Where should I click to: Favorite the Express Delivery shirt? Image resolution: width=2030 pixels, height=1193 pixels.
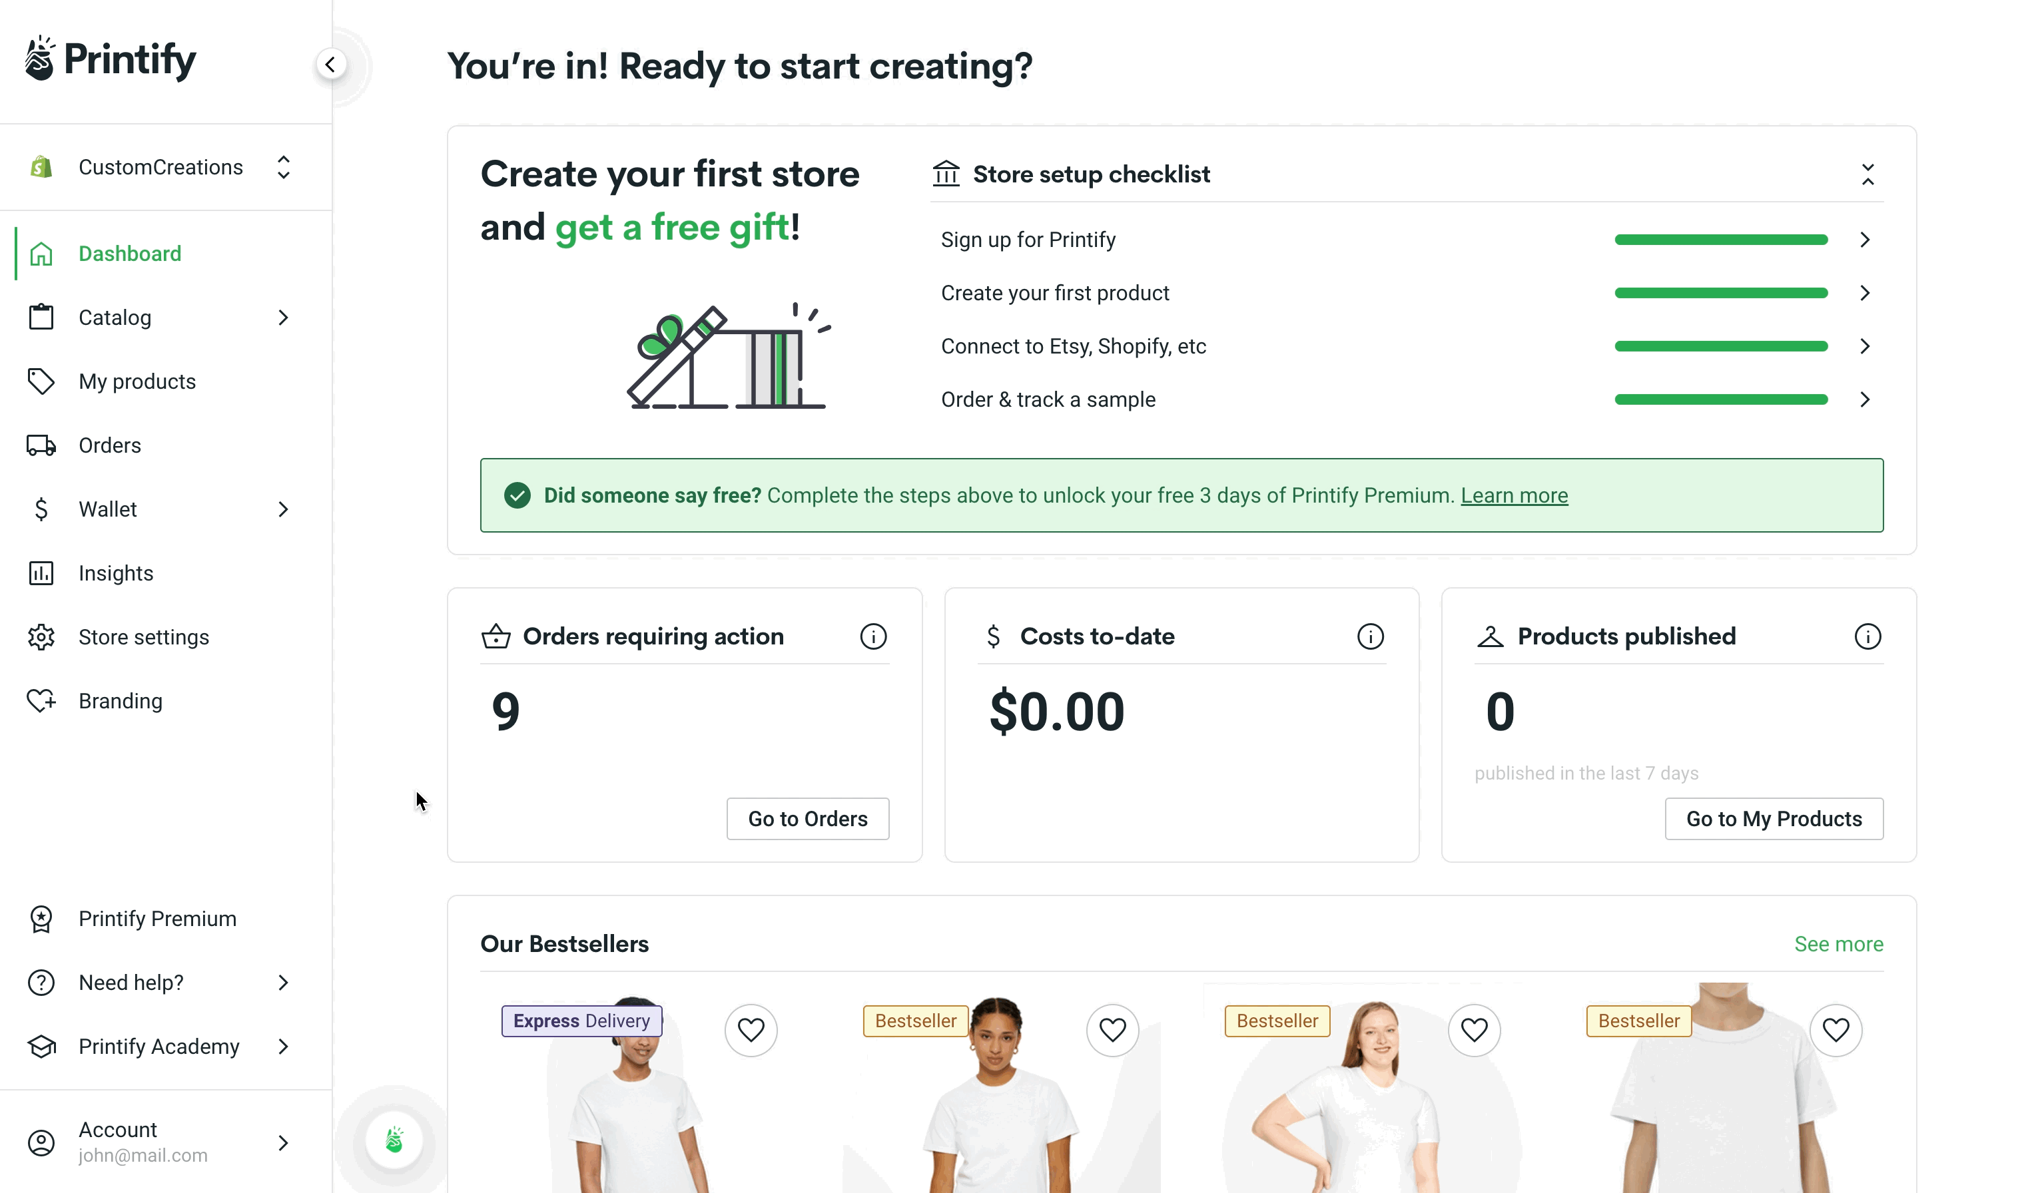point(751,1030)
